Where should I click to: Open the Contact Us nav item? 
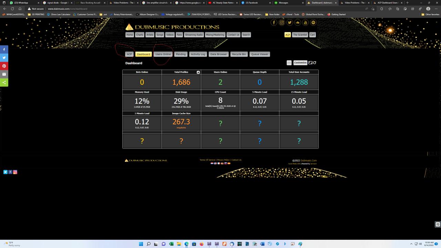[x=233, y=35]
